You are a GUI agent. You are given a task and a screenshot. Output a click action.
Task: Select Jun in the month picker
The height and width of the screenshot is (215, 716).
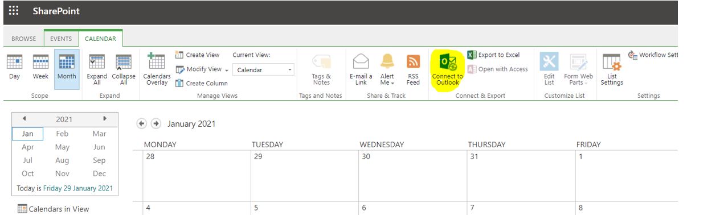pos(99,147)
